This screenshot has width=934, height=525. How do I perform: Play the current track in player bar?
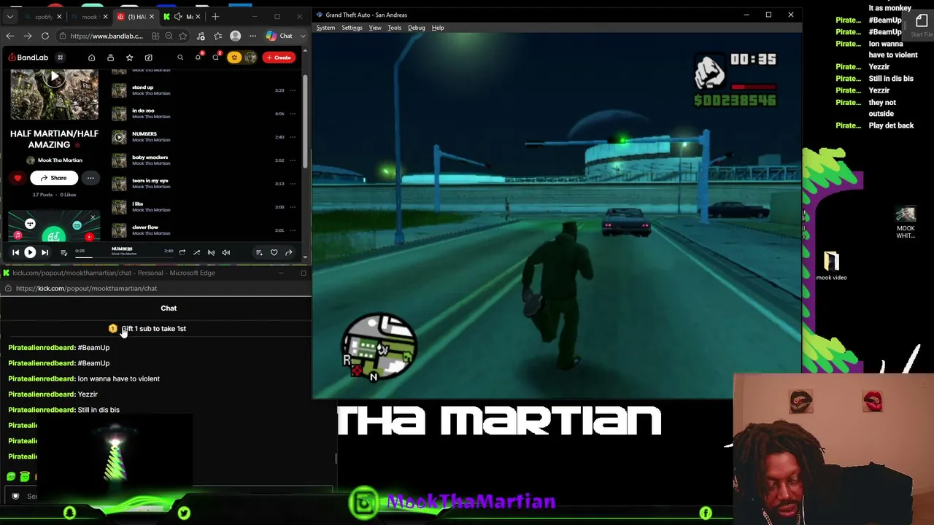pyautogui.click(x=30, y=252)
